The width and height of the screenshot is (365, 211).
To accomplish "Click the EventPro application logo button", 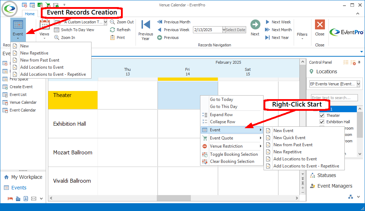I will (x=10, y=8).
